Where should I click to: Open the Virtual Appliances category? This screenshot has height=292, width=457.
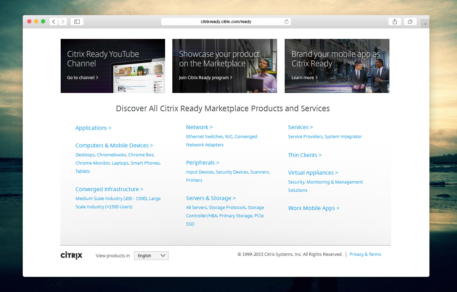313,173
